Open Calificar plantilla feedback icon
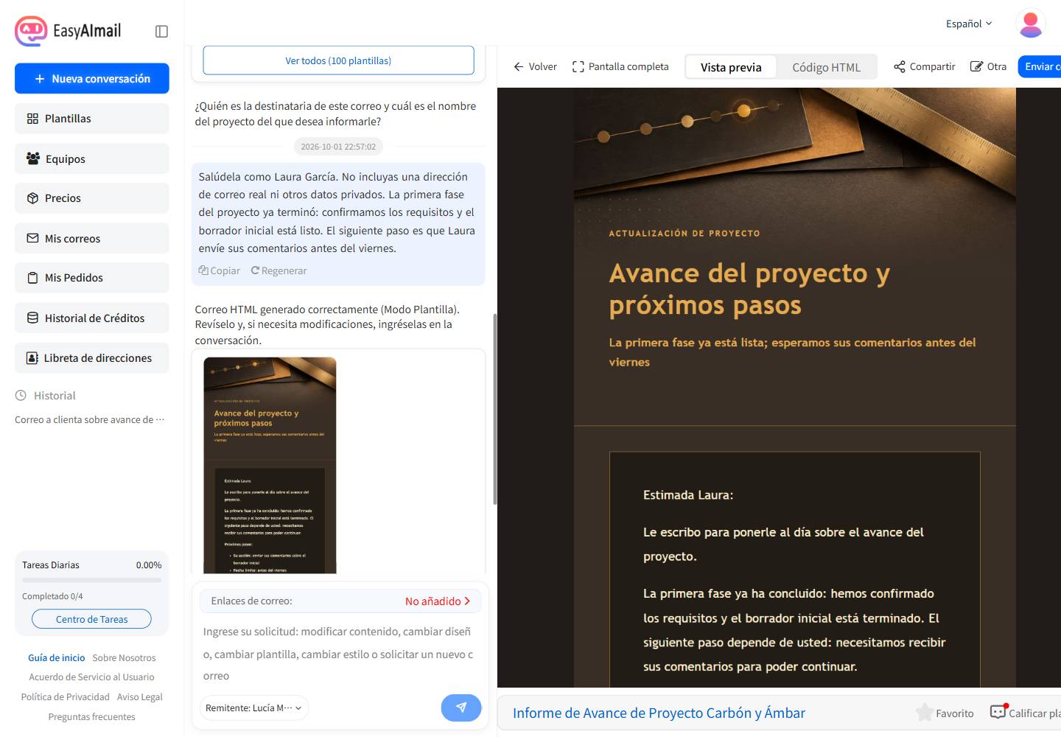The image size is (1061, 737). coord(998,712)
